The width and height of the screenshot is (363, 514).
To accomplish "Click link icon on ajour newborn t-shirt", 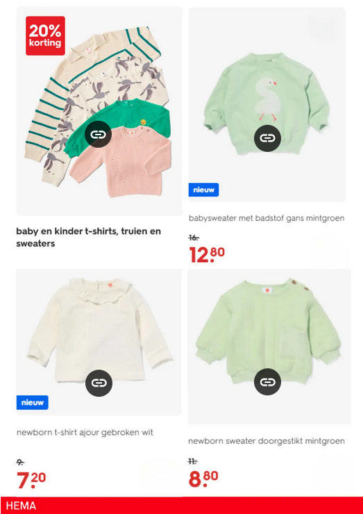I will coord(99,383).
